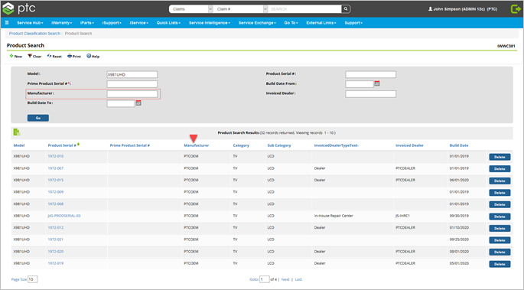Click the New toolbar button
Screen dimensions: 524x290
tap(16, 56)
